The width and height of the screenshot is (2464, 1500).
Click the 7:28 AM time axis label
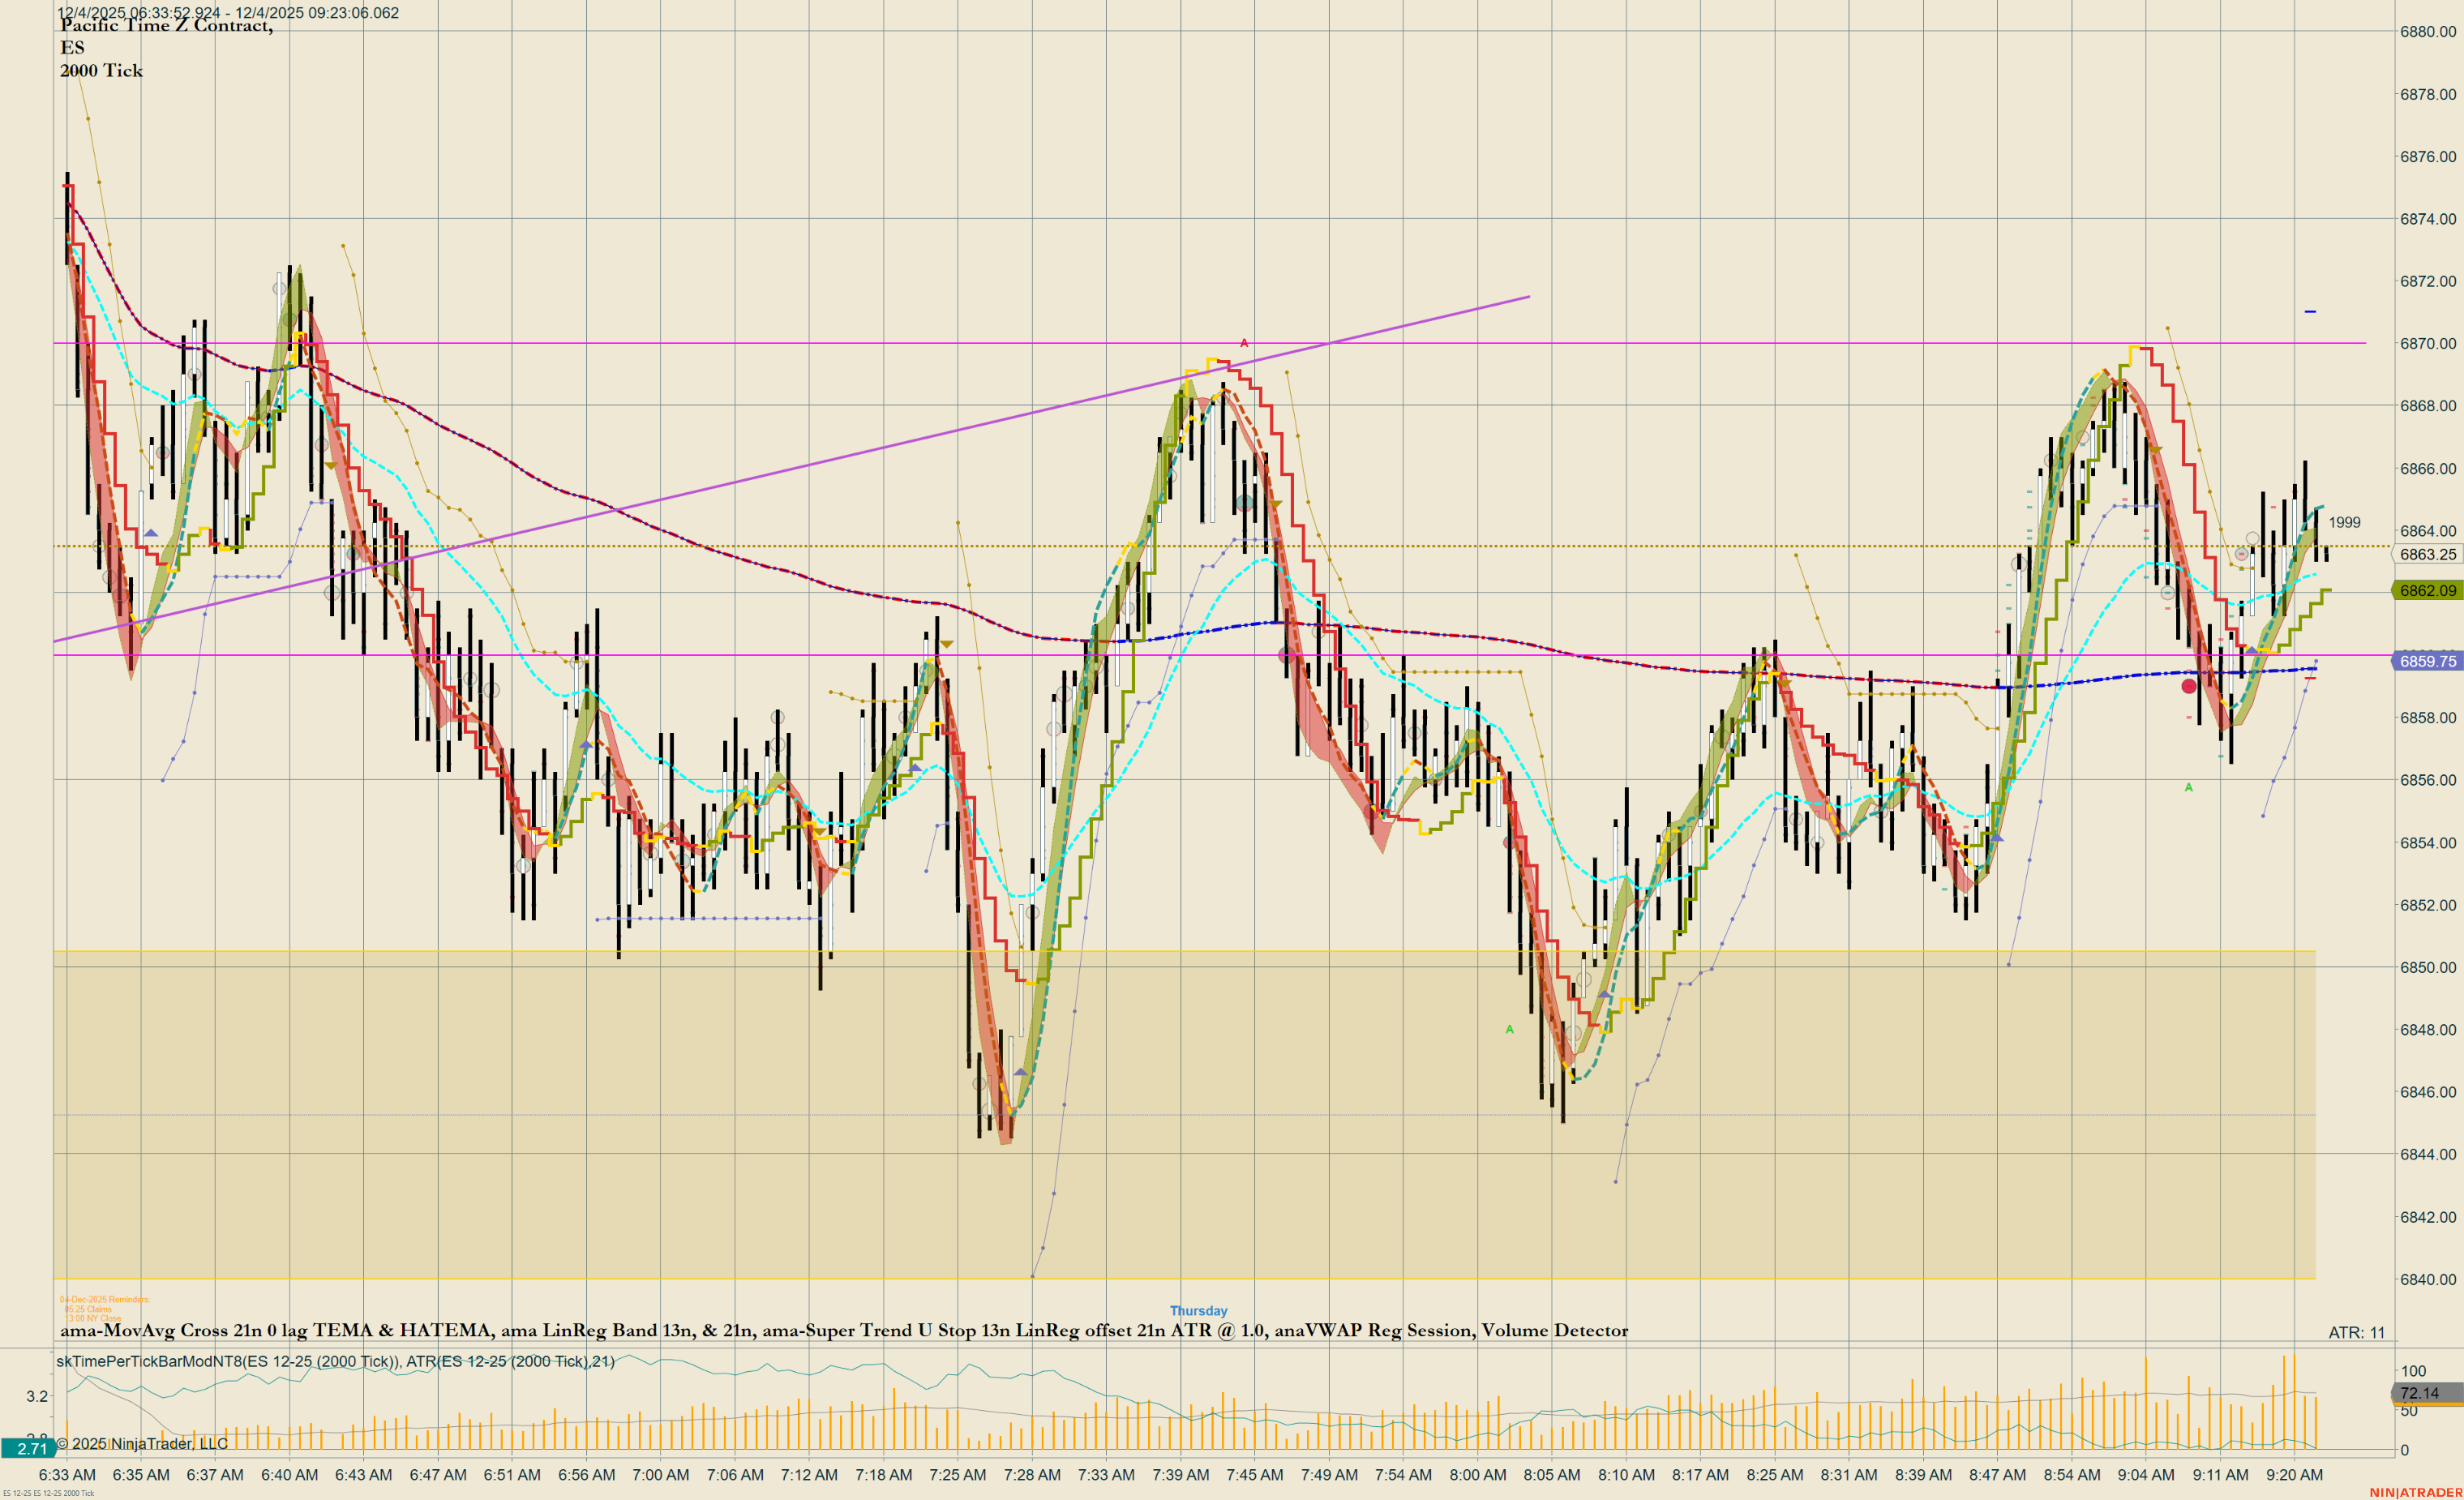(1032, 1475)
